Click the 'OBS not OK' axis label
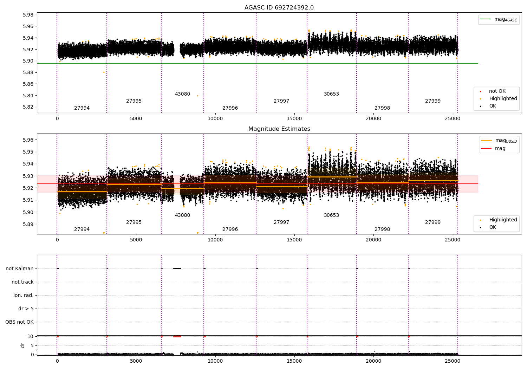This screenshot has height=369, width=527. click(x=19, y=322)
